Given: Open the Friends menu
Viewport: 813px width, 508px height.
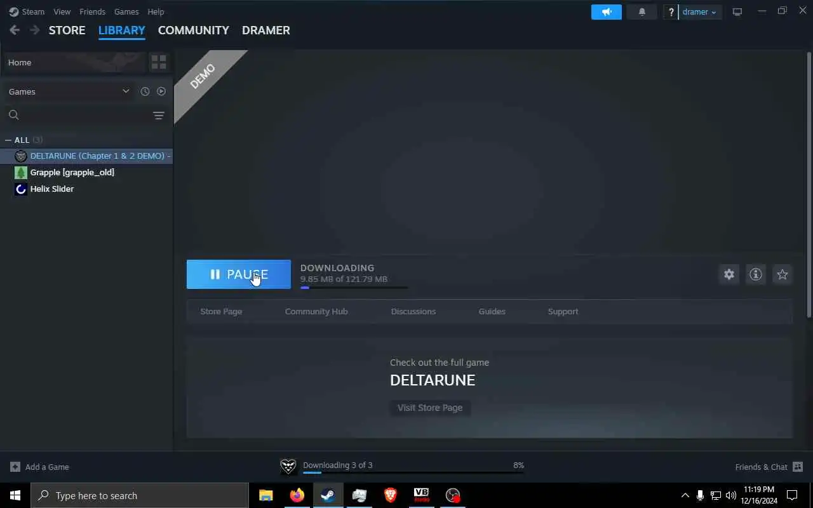Looking at the screenshot, I should pos(93,11).
